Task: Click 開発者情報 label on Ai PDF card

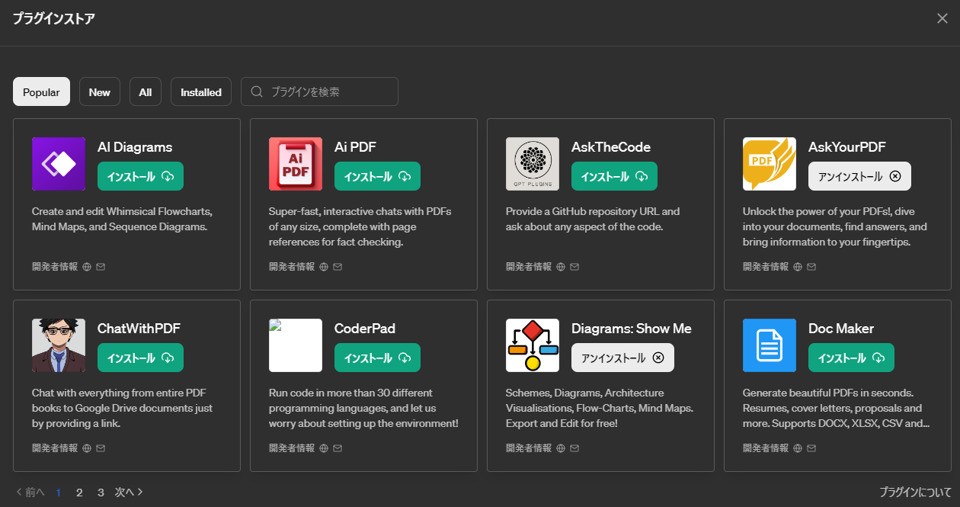Action: 292,267
